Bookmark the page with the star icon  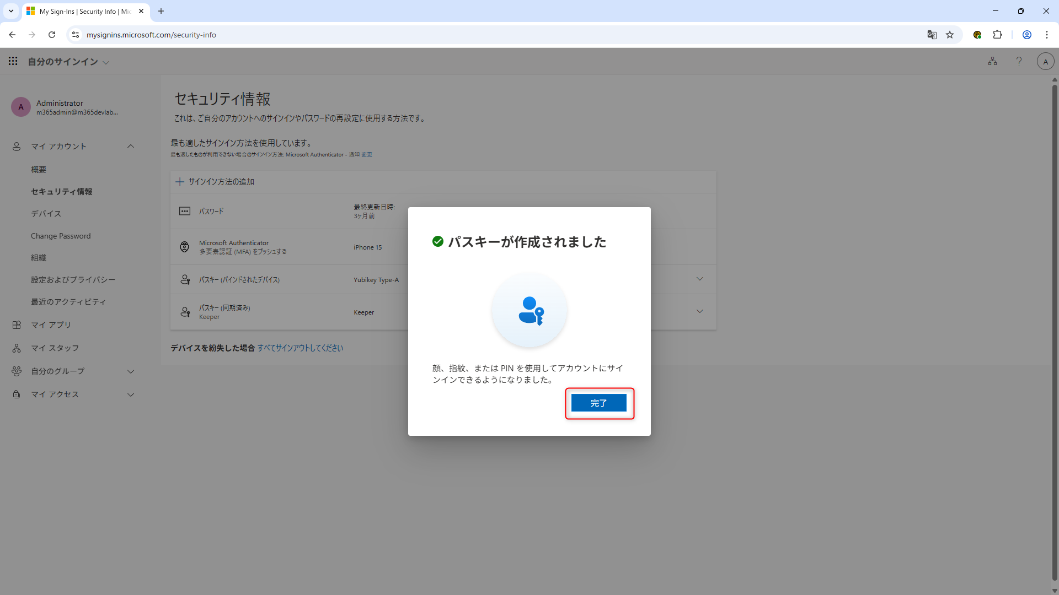950,35
